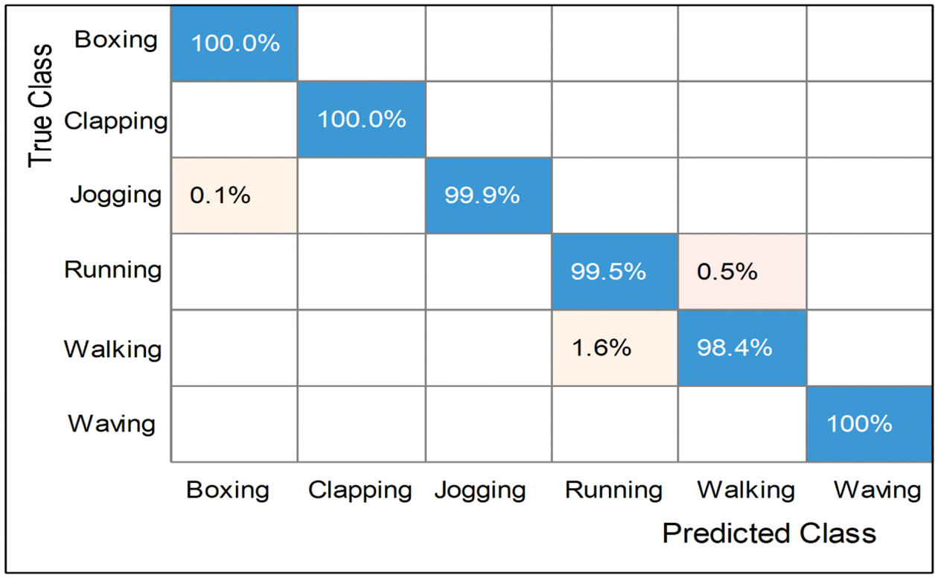The width and height of the screenshot is (938, 578).
Task: Click the Walking 98.4% cell
Action: tap(741, 347)
